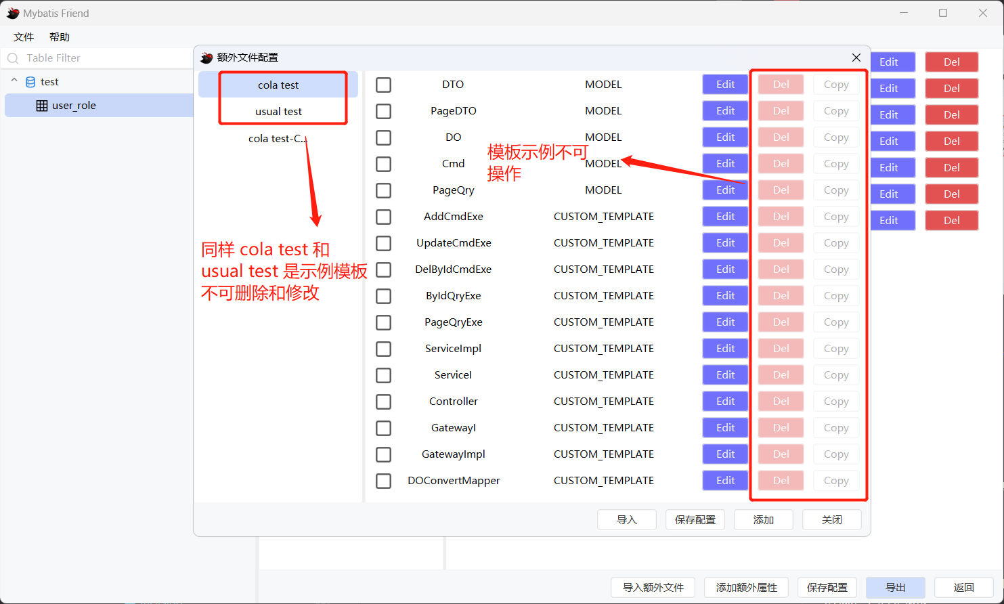Edit the GatewayImpl template
This screenshot has width=1004, height=604.
(x=725, y=454)
